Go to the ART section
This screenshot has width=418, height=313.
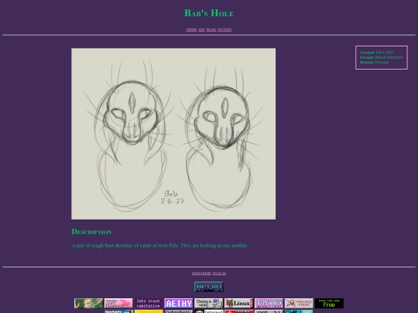(x=201, y=29)
